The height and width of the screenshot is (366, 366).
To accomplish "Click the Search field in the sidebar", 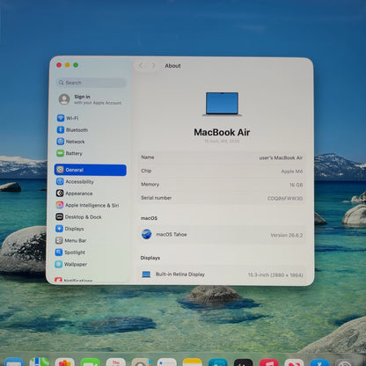I will click(x=91, y=83).
